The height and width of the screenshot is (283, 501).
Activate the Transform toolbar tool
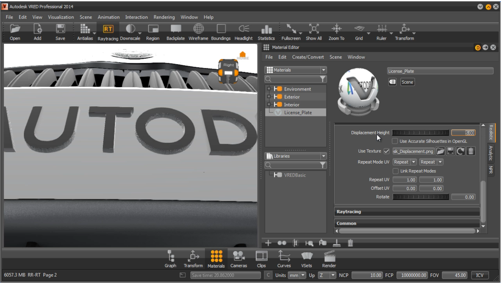tap(404, 29)
